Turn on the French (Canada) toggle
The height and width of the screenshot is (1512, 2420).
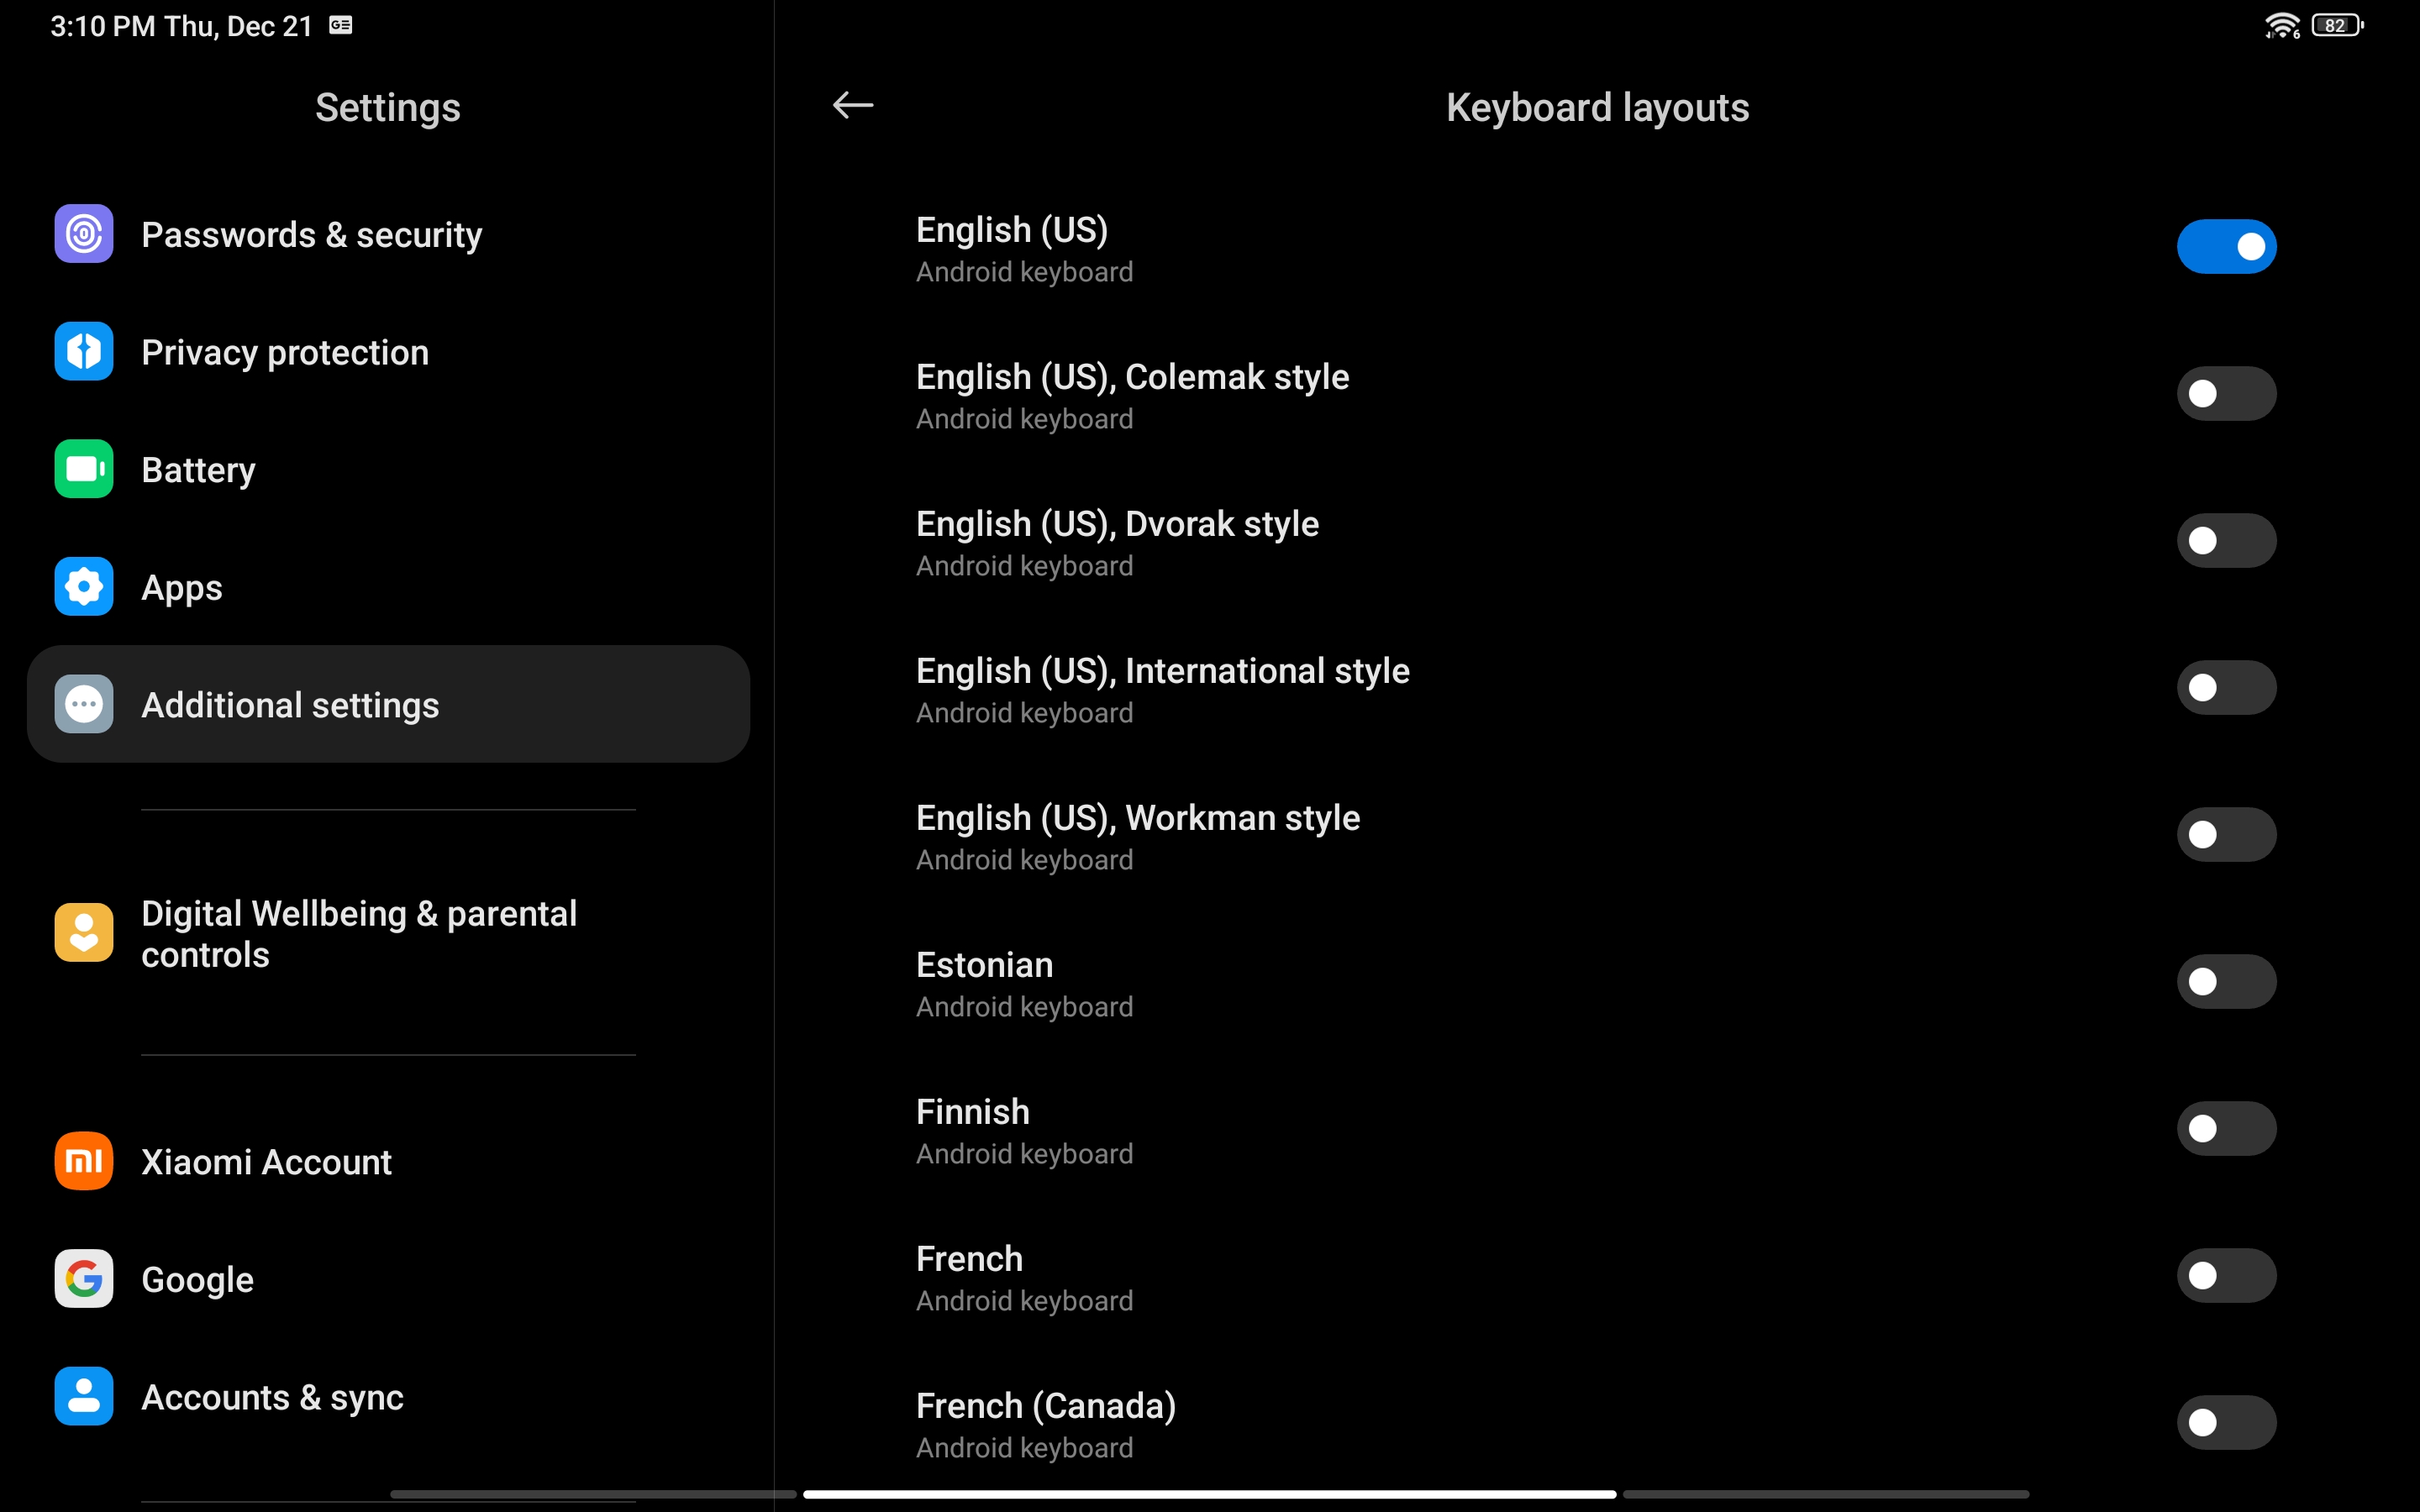pyautogui.click(x=2226, y=1423)
